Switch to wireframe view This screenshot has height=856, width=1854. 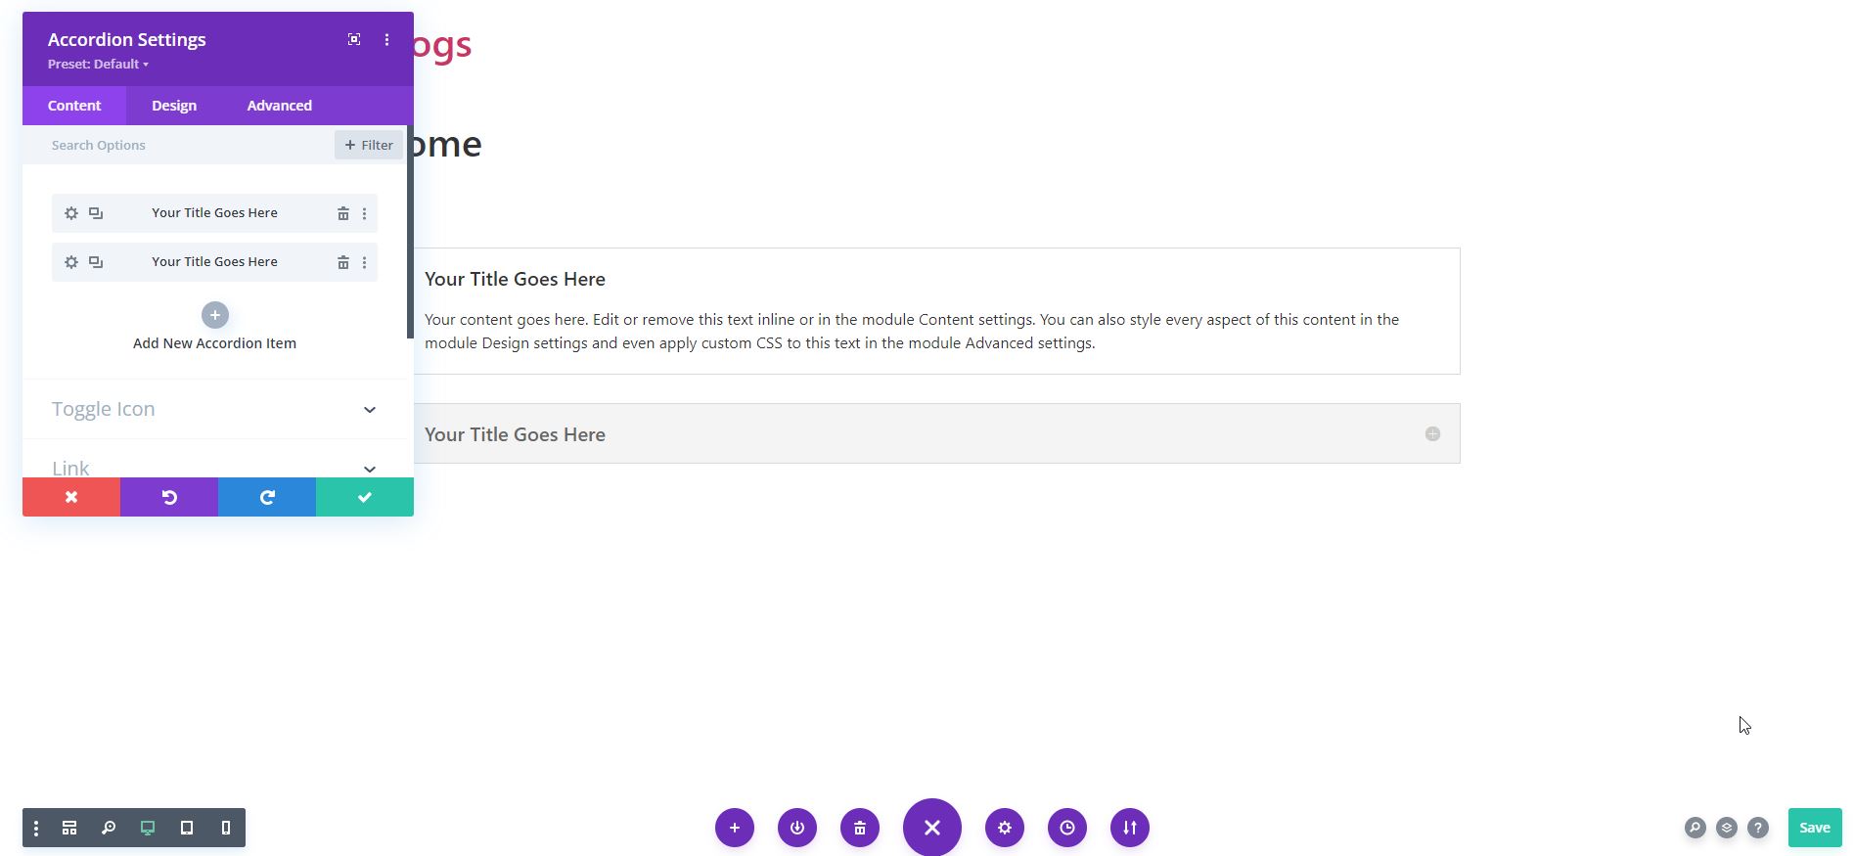[x=69, y=828]
